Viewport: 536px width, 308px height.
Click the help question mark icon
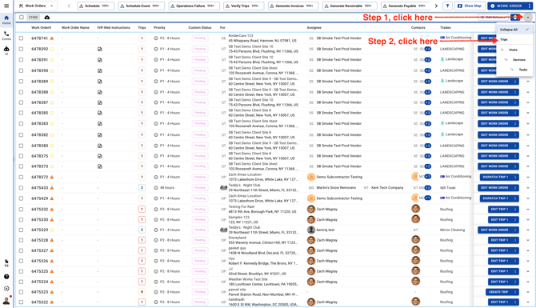point(6,277)
